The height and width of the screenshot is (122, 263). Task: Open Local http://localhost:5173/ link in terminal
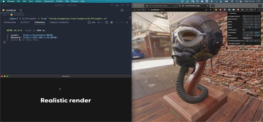pyautogui.click(x=38, y=35)
